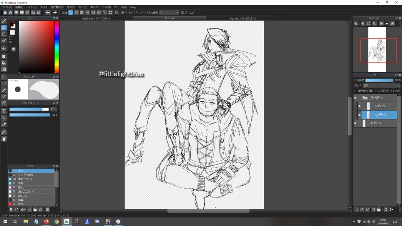Toggle visibility of Layer 1
The height and width of the screenshot is (226, 402).
click(x=355, y=123)
